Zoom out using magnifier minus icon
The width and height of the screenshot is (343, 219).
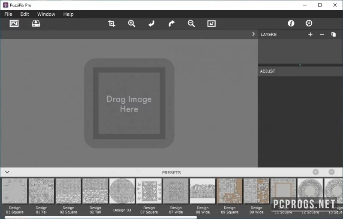click(191, 23)
